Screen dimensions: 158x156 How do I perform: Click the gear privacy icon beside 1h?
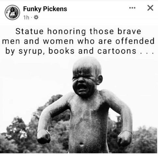coord(36,17)
